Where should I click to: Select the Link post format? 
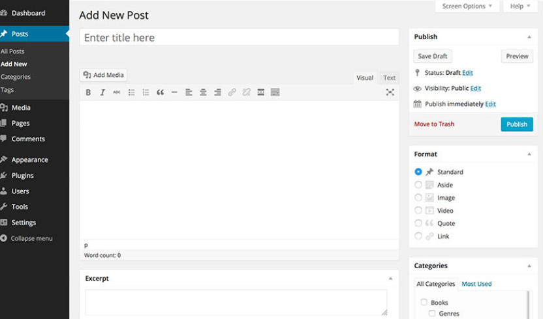(x=418, y=236)
